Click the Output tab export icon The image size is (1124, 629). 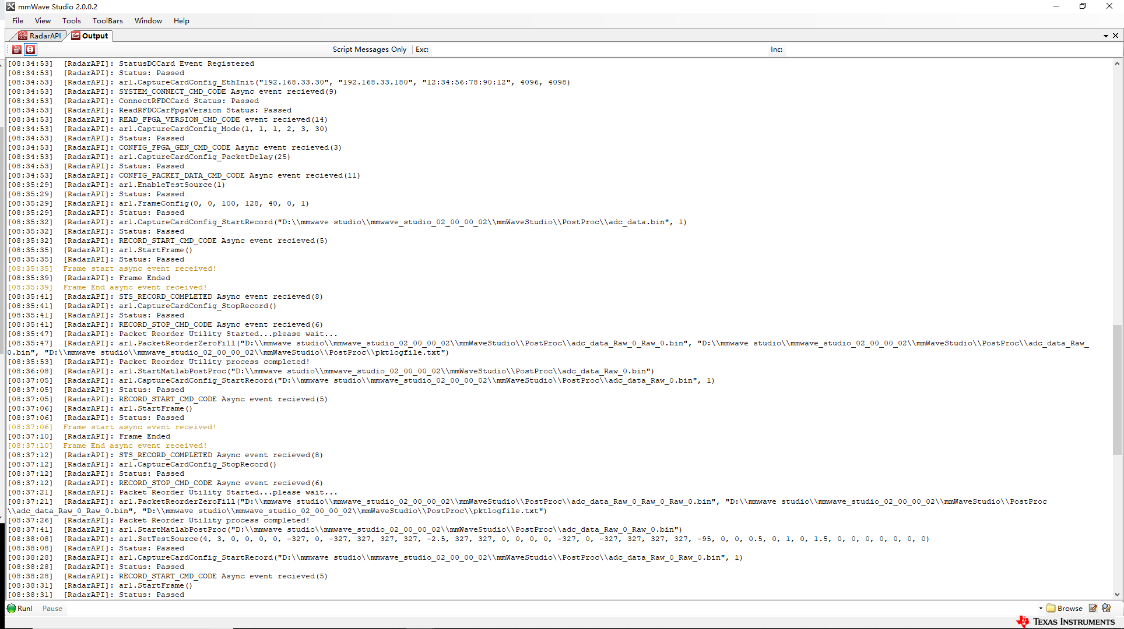point(76,36)
